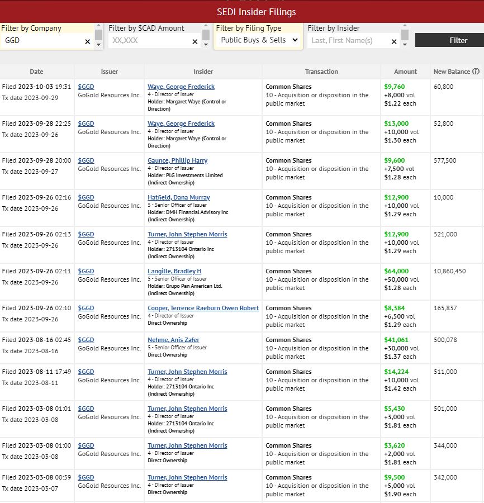
Task: Click the Amount column header
Action: pyautogui.click(x=405, y=72)
